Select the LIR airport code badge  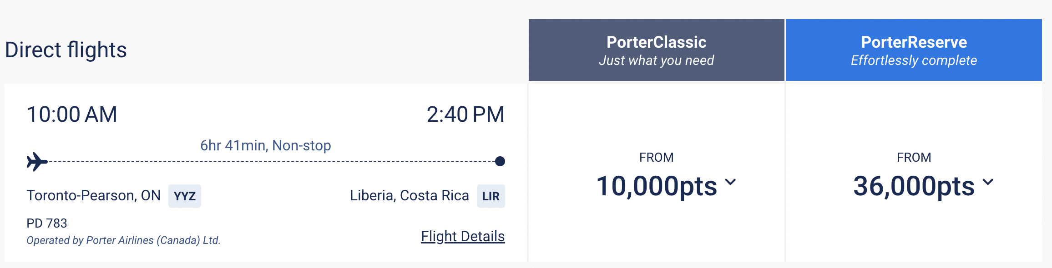tap(491, 196)
